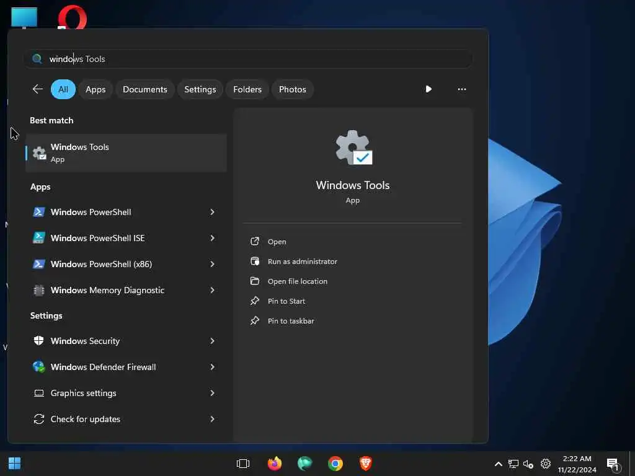Expand Check for updates options chevron
Screen dimensions: 635x476
click(x=212, y=419)
